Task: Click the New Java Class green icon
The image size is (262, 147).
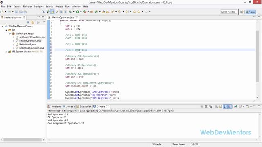Action: [96, 12]
